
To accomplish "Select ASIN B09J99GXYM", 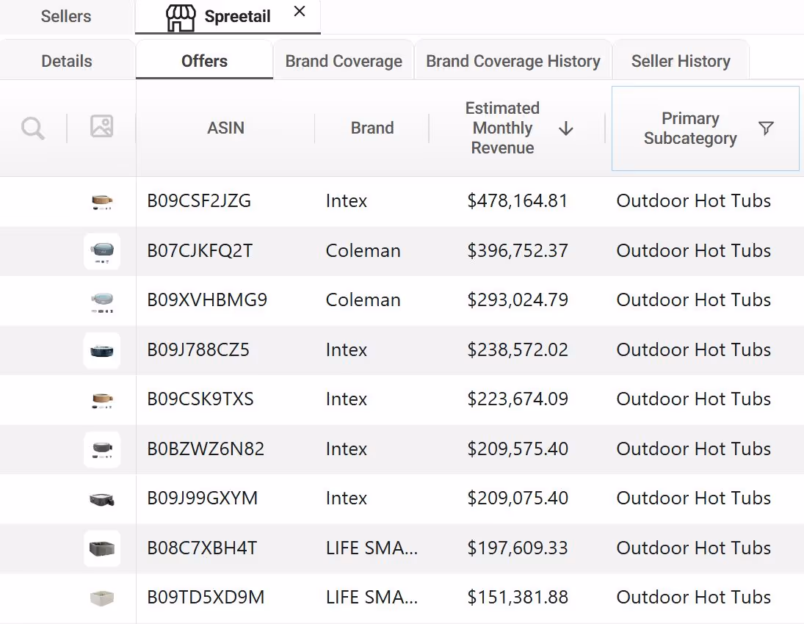I will 203,498.
